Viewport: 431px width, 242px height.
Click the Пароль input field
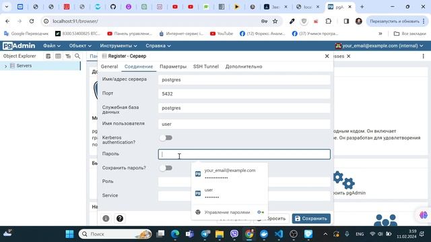pos(244,154)
